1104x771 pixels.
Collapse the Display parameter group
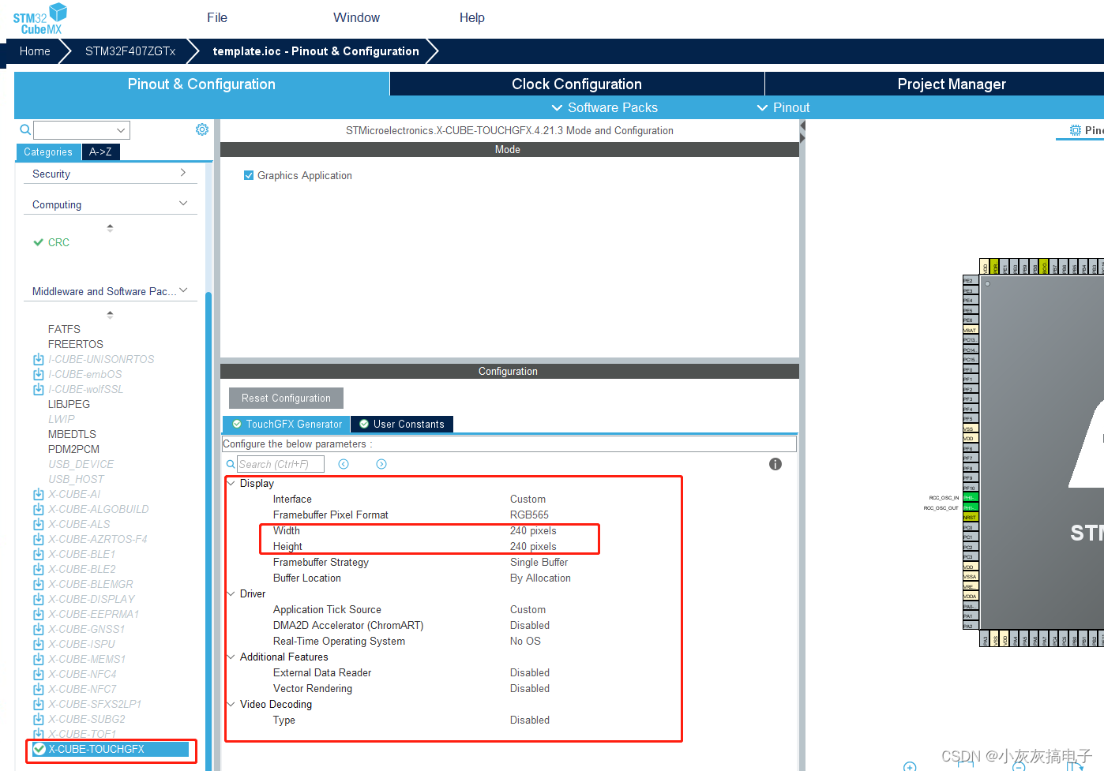pos(231,483)
